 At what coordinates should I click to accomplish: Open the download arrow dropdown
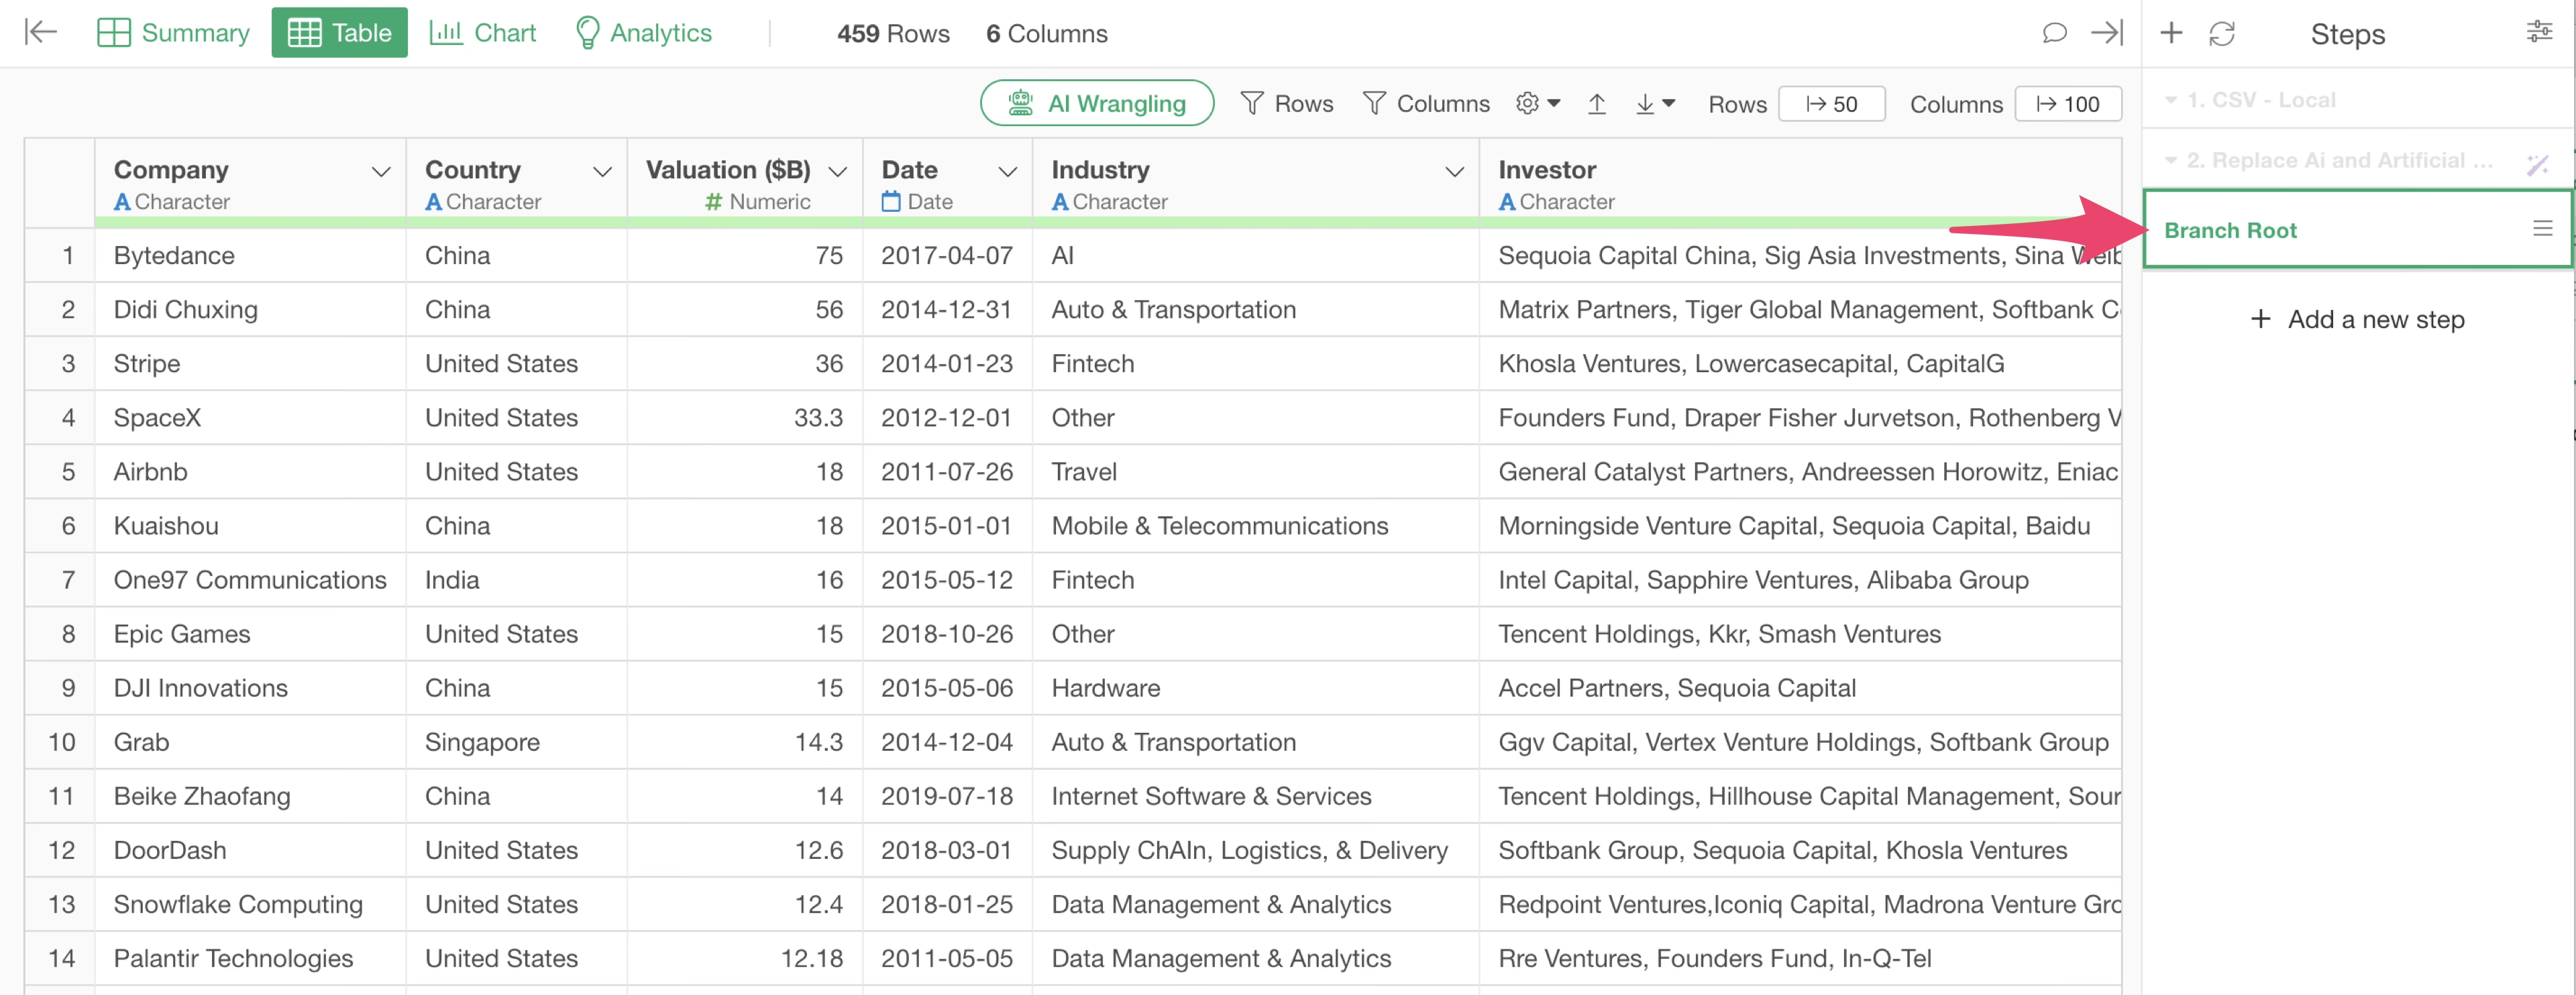(x=1655, y=103)
